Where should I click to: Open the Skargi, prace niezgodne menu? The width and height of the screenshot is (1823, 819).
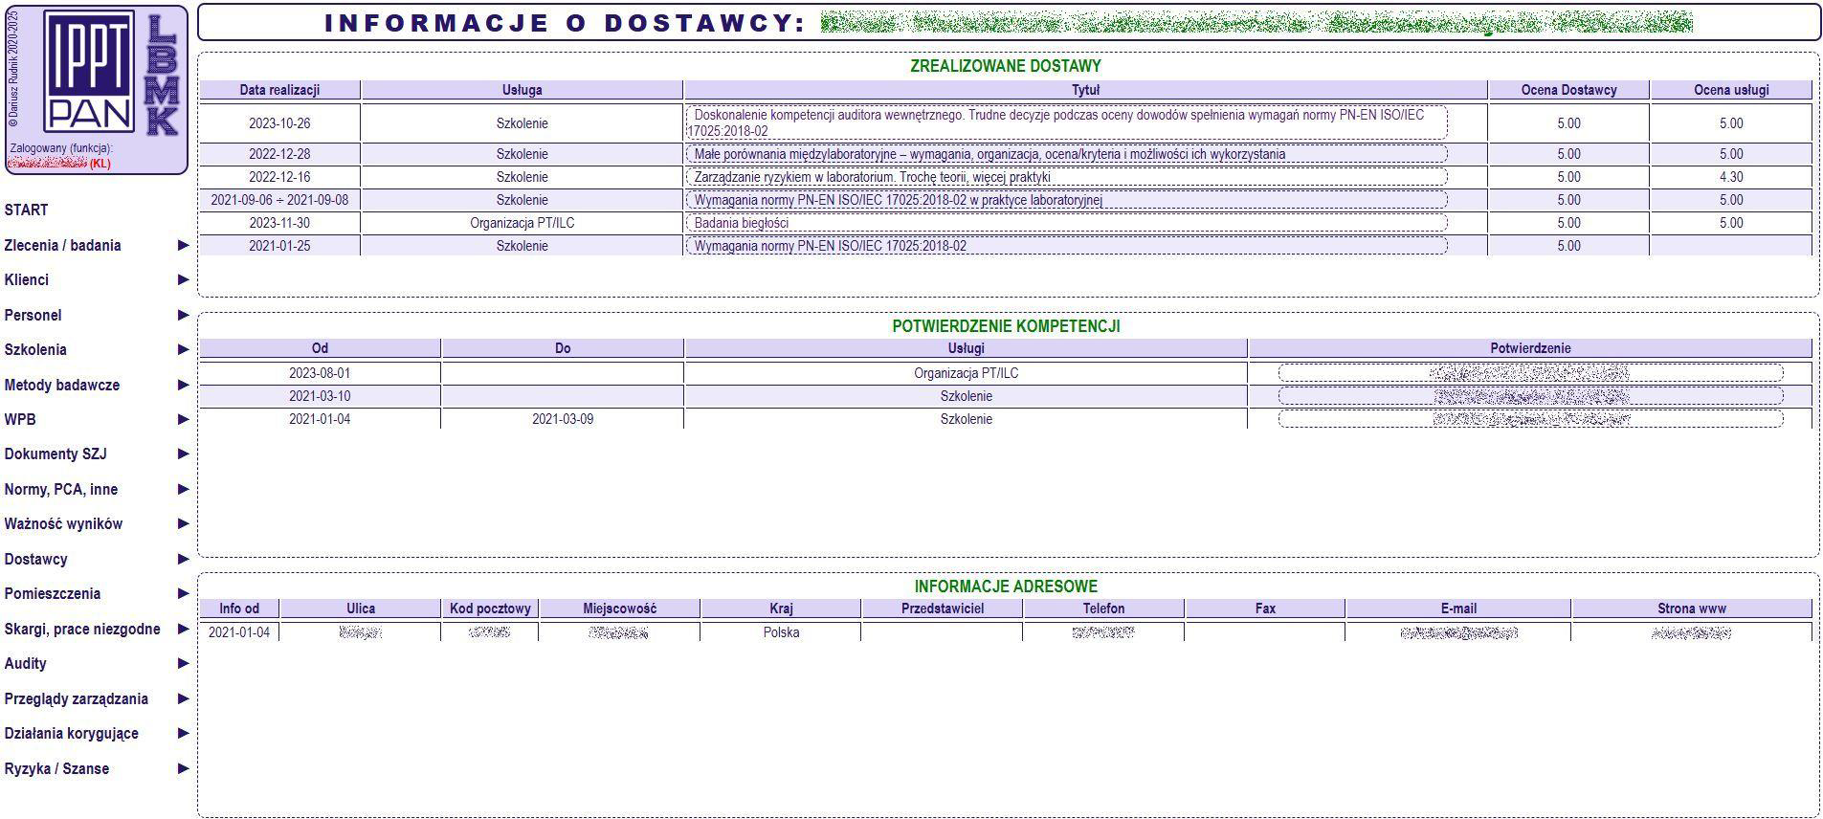pyautogui.click(x=82, y=630)
